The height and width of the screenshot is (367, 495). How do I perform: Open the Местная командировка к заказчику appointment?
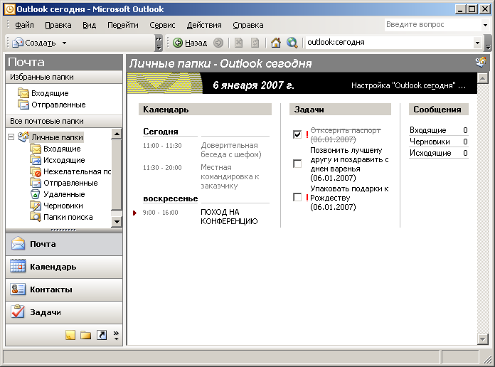(x=230, y=176)
